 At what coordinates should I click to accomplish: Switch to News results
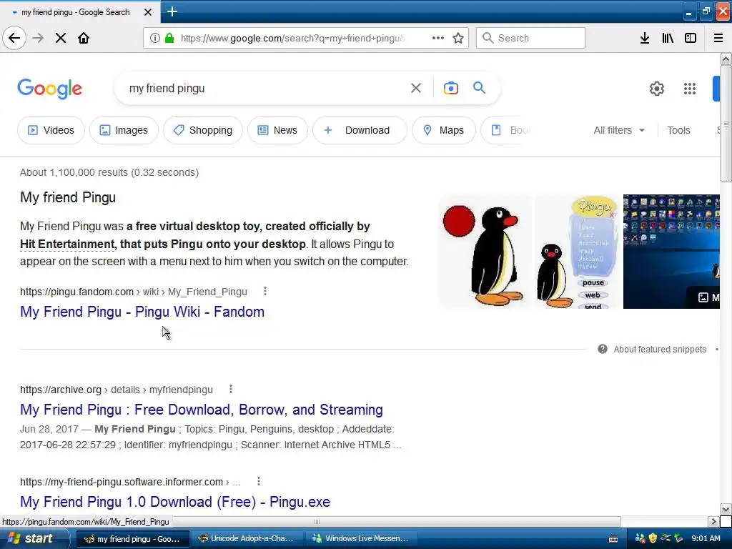point(278,130)
